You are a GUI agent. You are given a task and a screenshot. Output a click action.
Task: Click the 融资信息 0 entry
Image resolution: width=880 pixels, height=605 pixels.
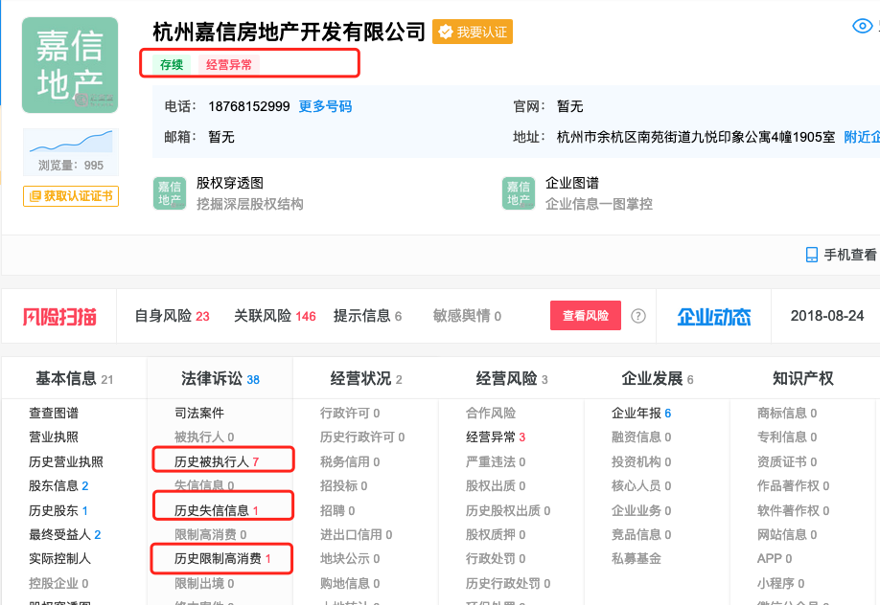point(641,437)
